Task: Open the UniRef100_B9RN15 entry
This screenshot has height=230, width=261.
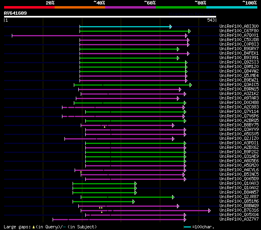Action: 239,89
